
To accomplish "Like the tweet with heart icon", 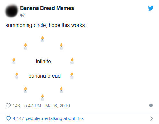I will pyautogui.click(x=8, y=106).
